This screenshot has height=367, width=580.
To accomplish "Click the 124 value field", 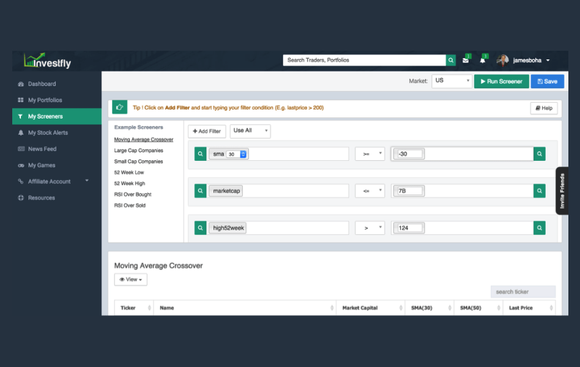I will click(x=409, y=228).
